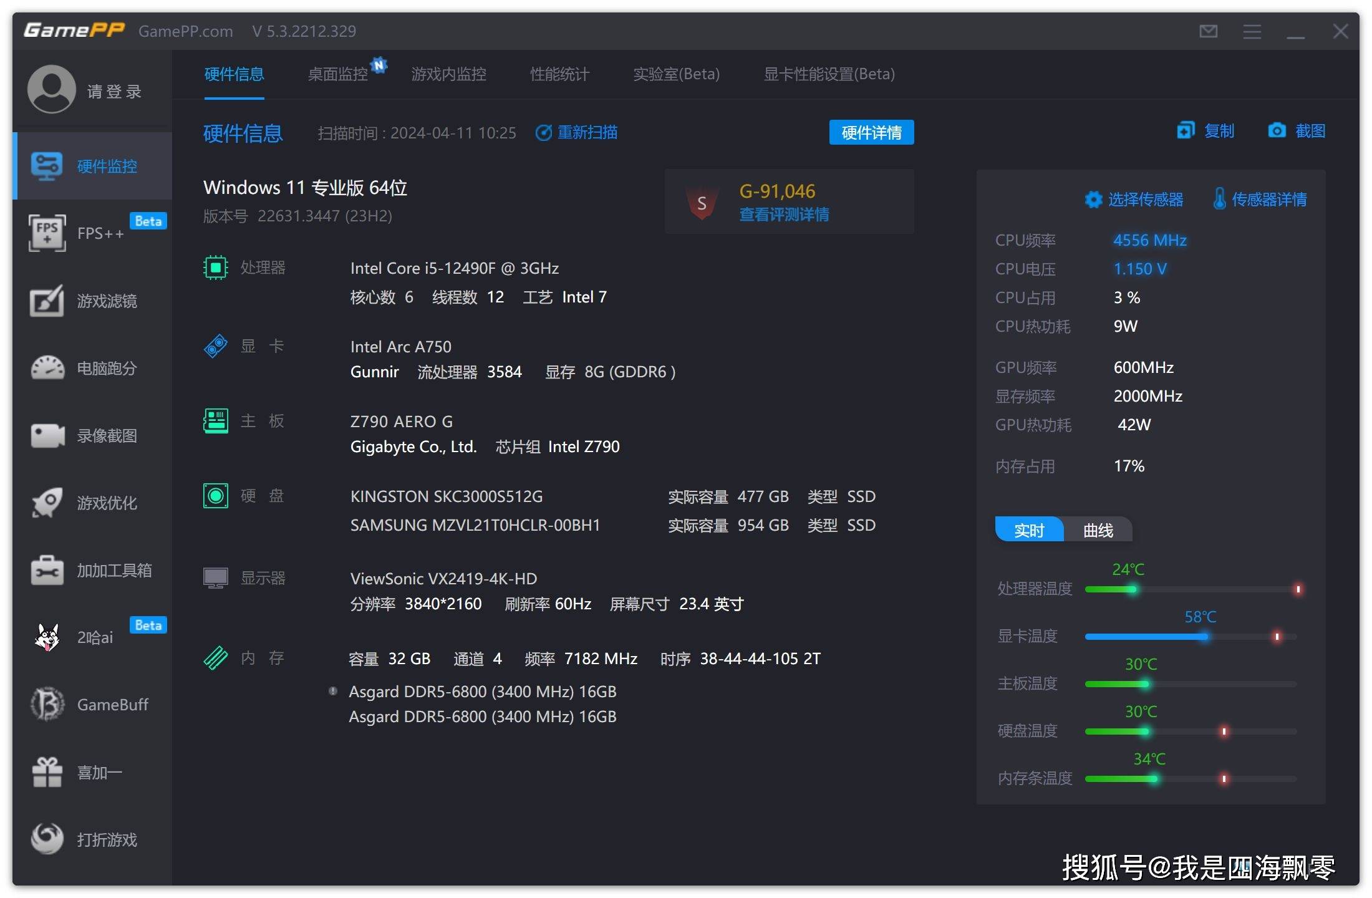The width and height of the screenshot is (1372, 898).
Task: Open the hamburger menu icon in title bar
Action: click(1252, 31)
